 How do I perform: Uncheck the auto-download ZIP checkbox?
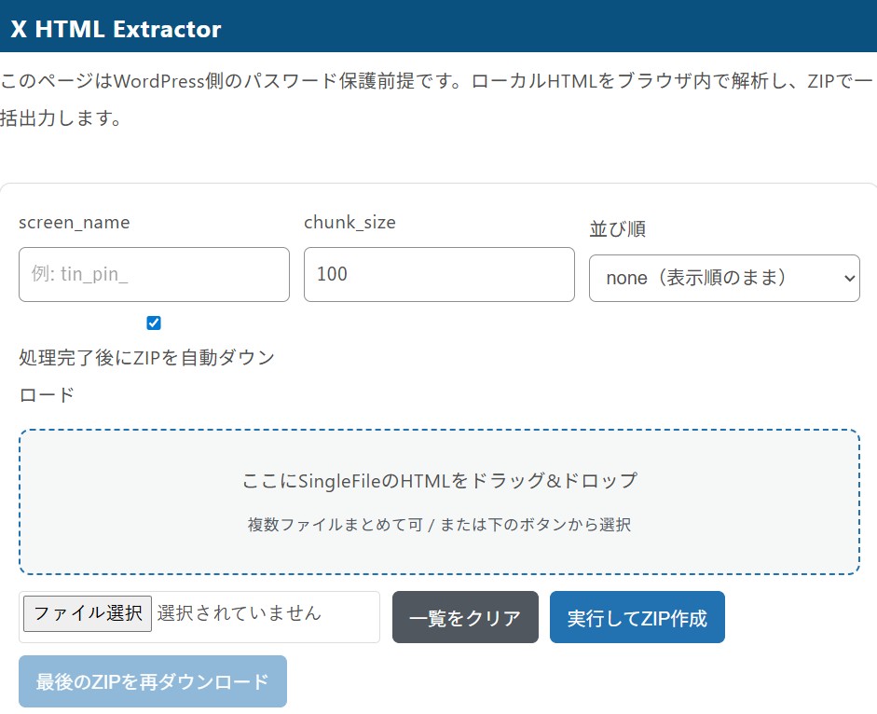pyautogui.click(x=154, y=323)
